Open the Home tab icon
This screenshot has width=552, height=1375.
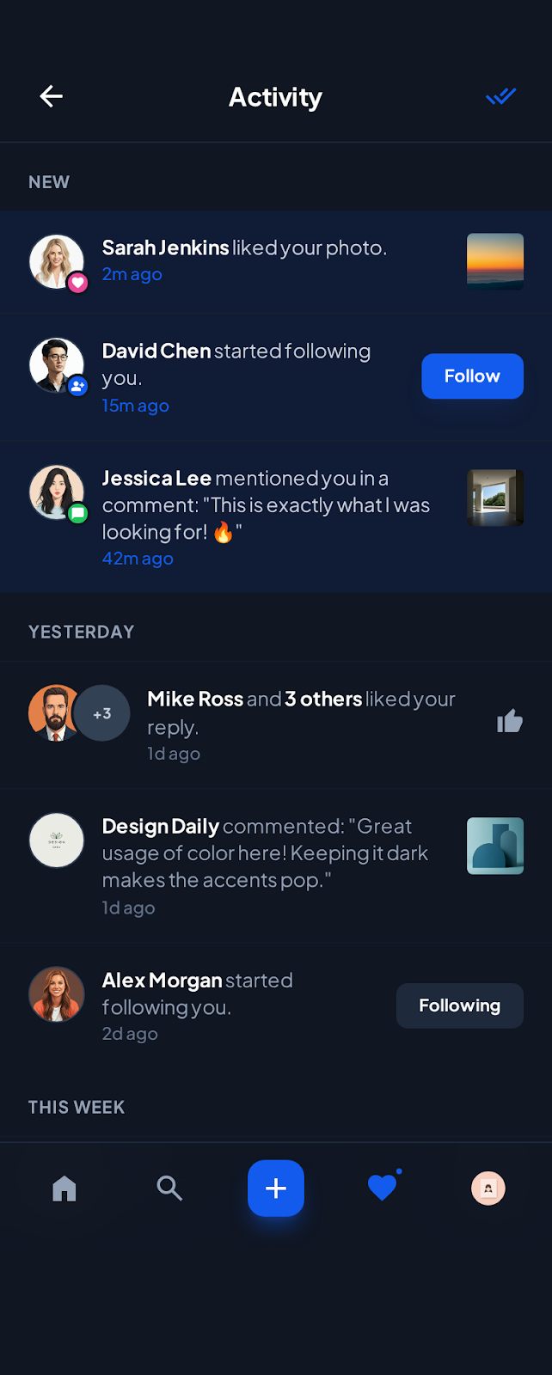64,1189
